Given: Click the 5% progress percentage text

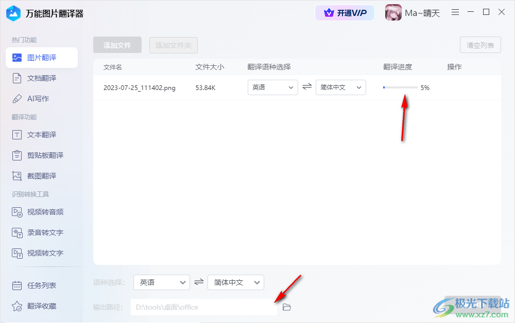Looking at the screenshot, I should tap(425, 88).
